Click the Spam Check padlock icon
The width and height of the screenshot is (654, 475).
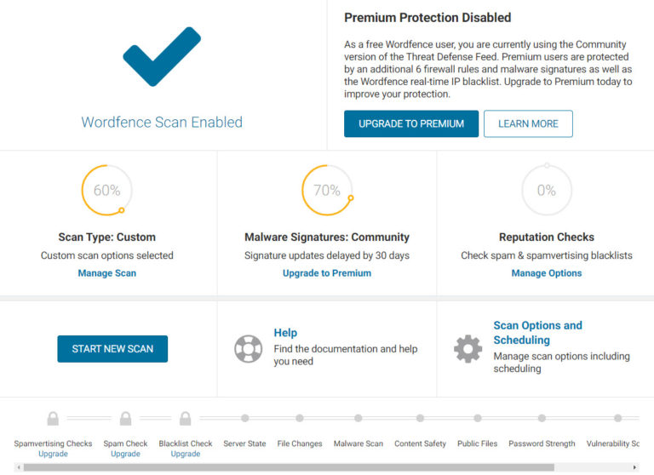click(x=125, y=418)
